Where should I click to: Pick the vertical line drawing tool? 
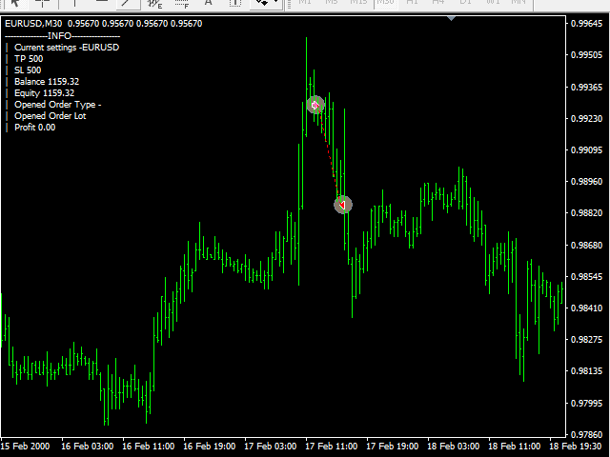[x=74, y=3]
